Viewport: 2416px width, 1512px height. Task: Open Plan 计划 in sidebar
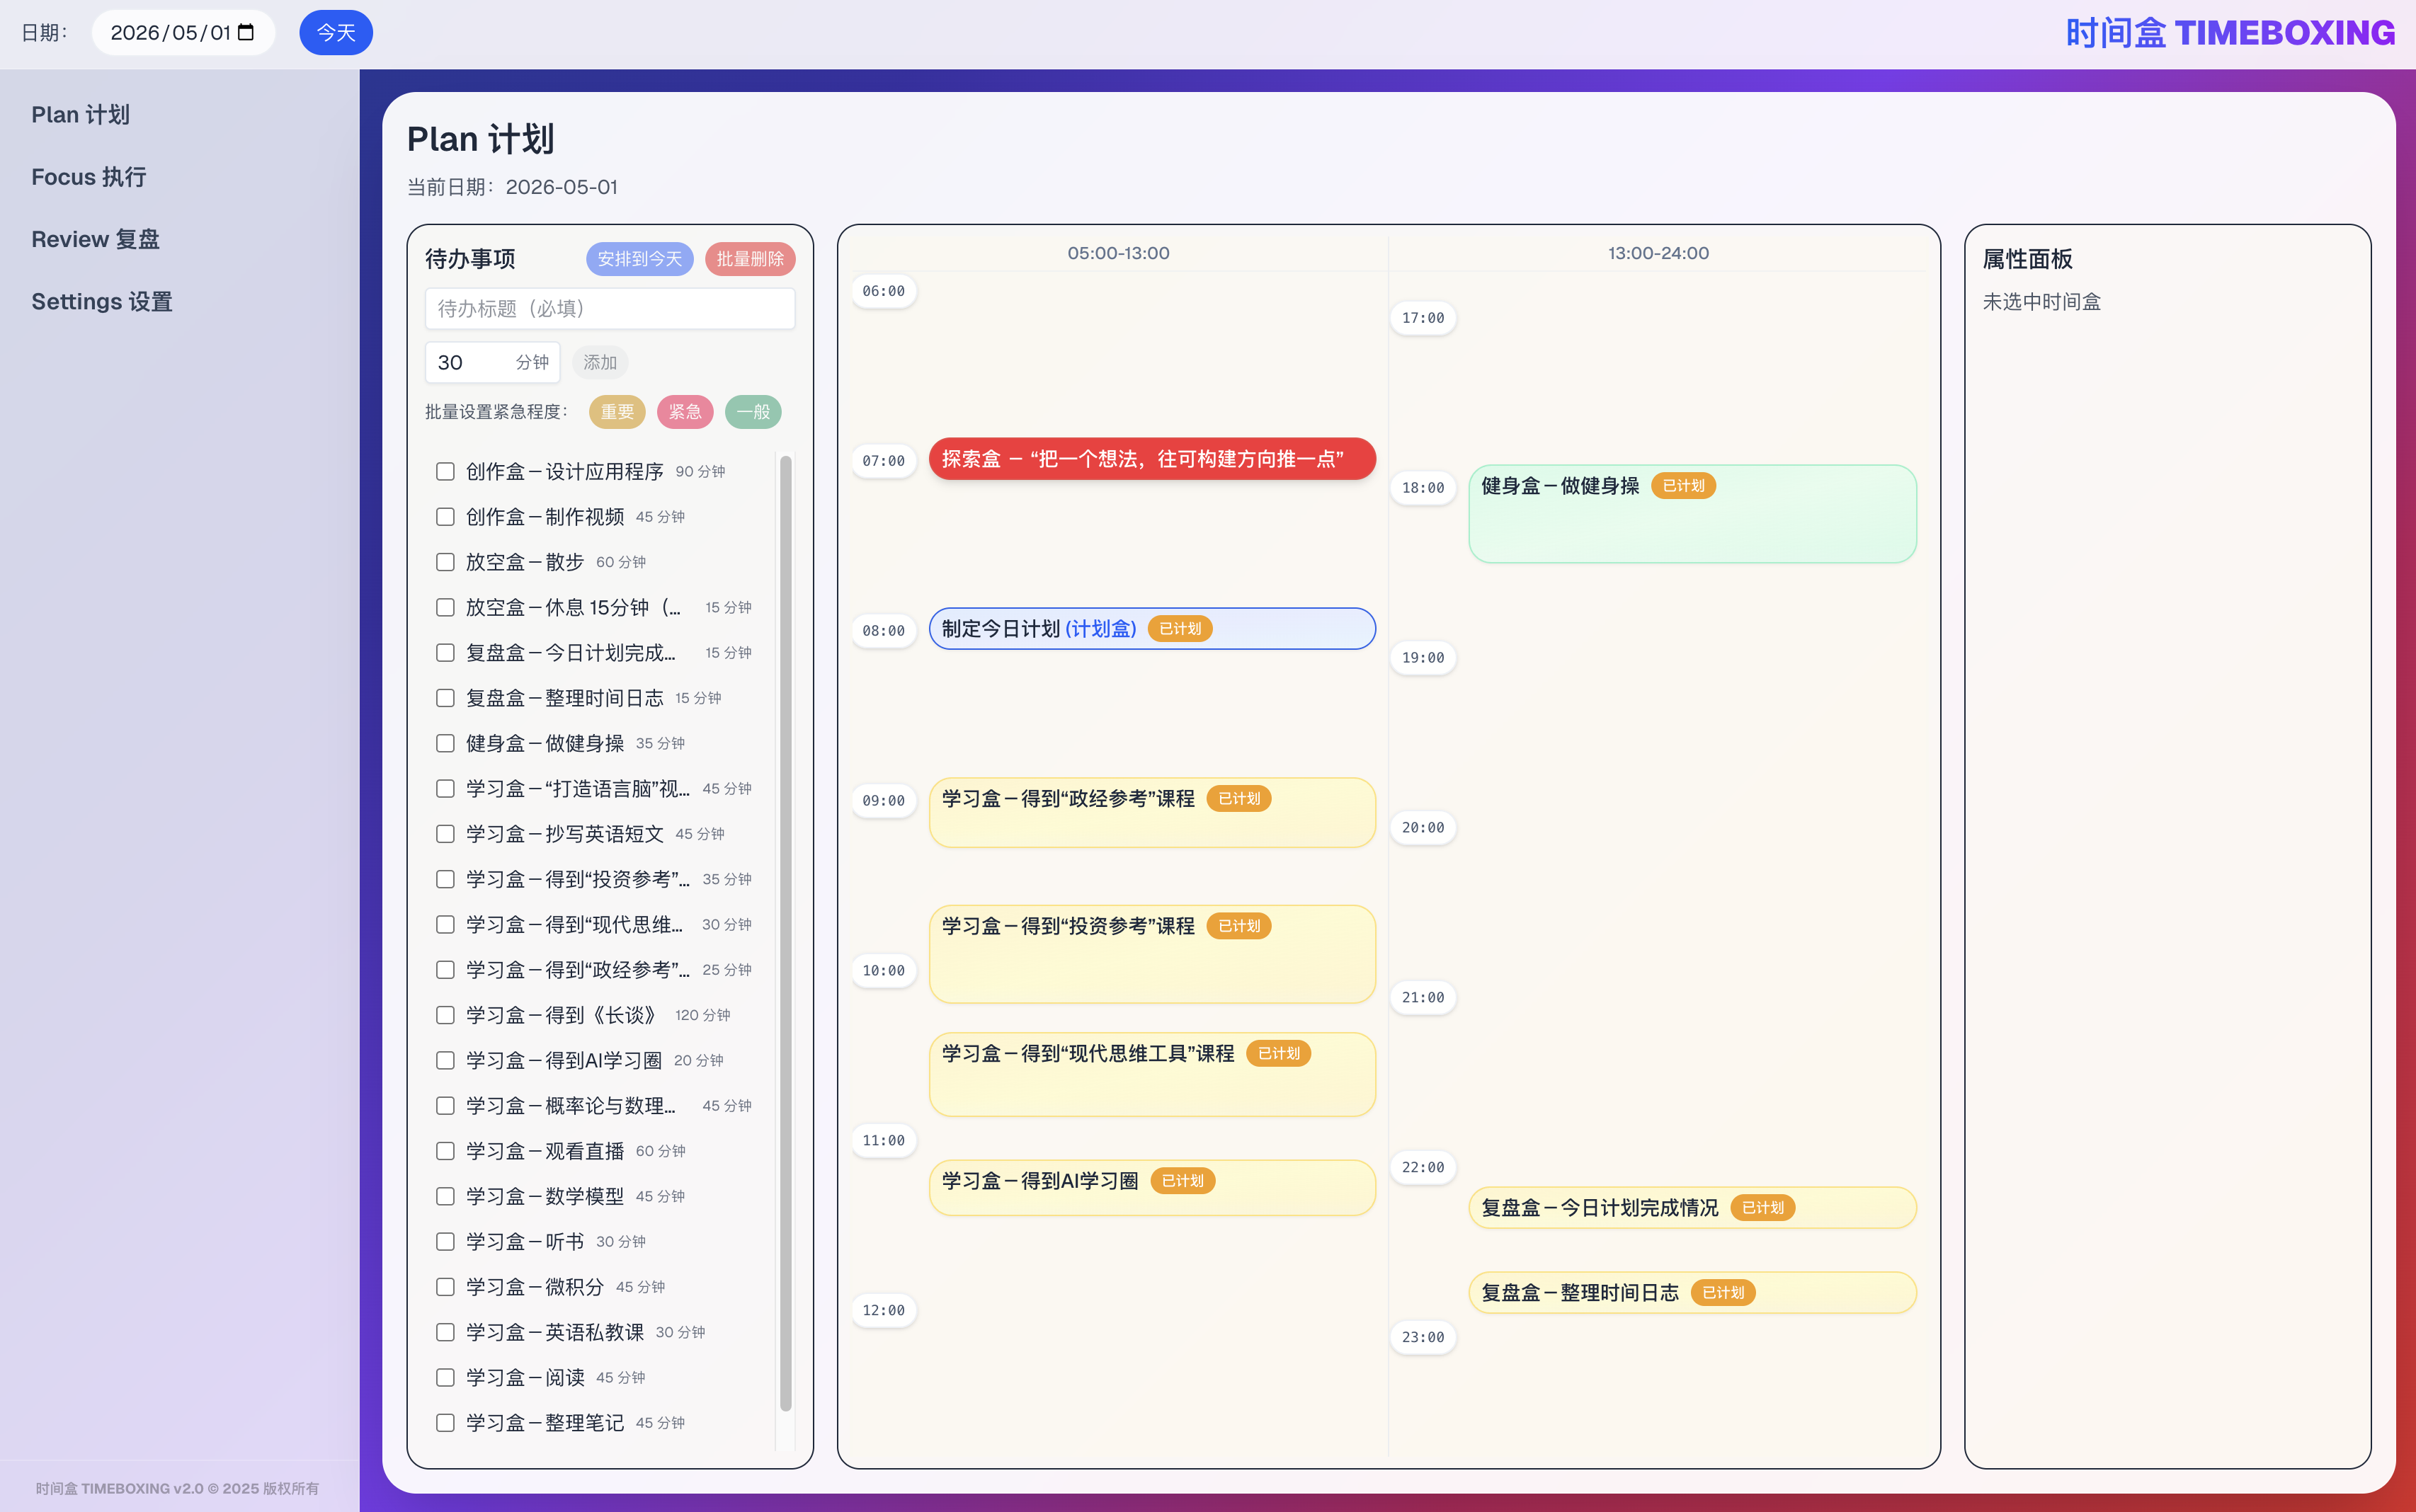pos(80,115)
